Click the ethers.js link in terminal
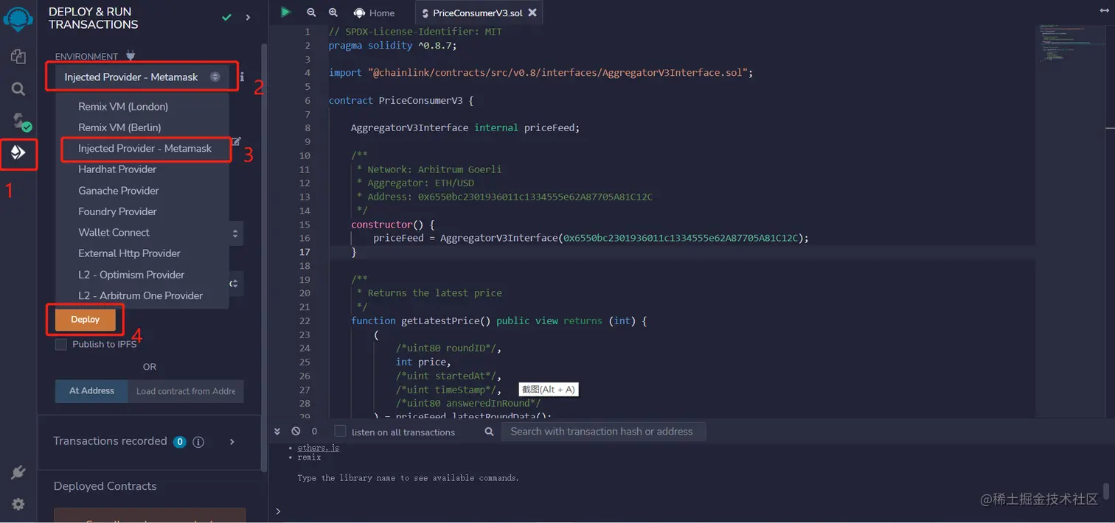The height and width of the screenshot is (523, 1115). tap(319, 448)
